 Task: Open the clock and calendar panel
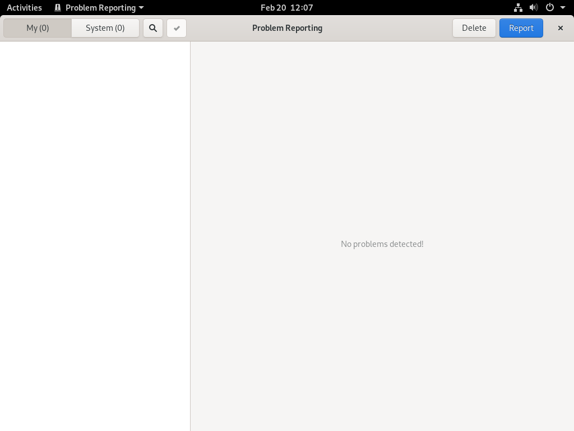pyautogui.click(x=287, y=8)
